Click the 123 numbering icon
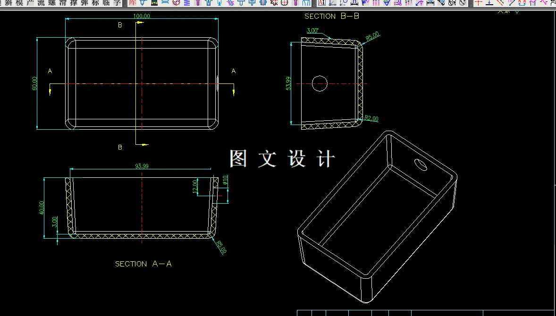Screen dimensions: 556x316 click(408, 2)
